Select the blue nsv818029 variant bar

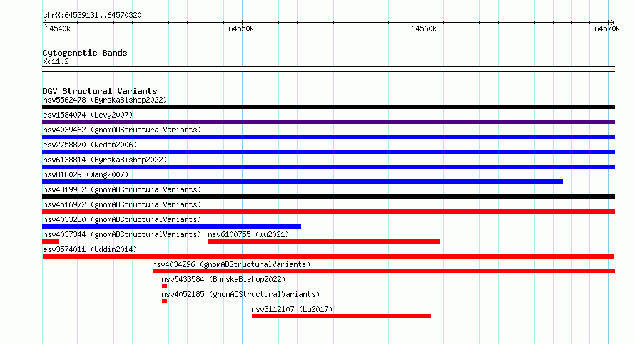point(303,182)
